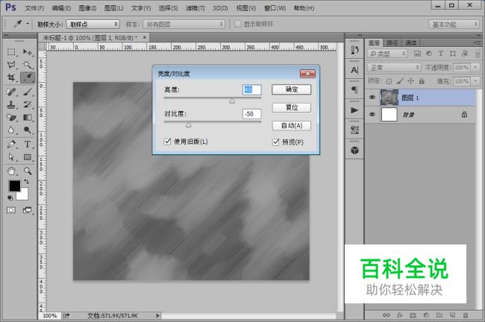Viewport: 485px width, 322px height.
Task: Select the History Brush tool
Action: [27, 105]
